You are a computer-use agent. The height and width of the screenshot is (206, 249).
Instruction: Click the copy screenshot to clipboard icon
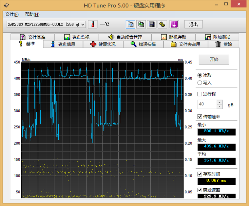[141, 24]
